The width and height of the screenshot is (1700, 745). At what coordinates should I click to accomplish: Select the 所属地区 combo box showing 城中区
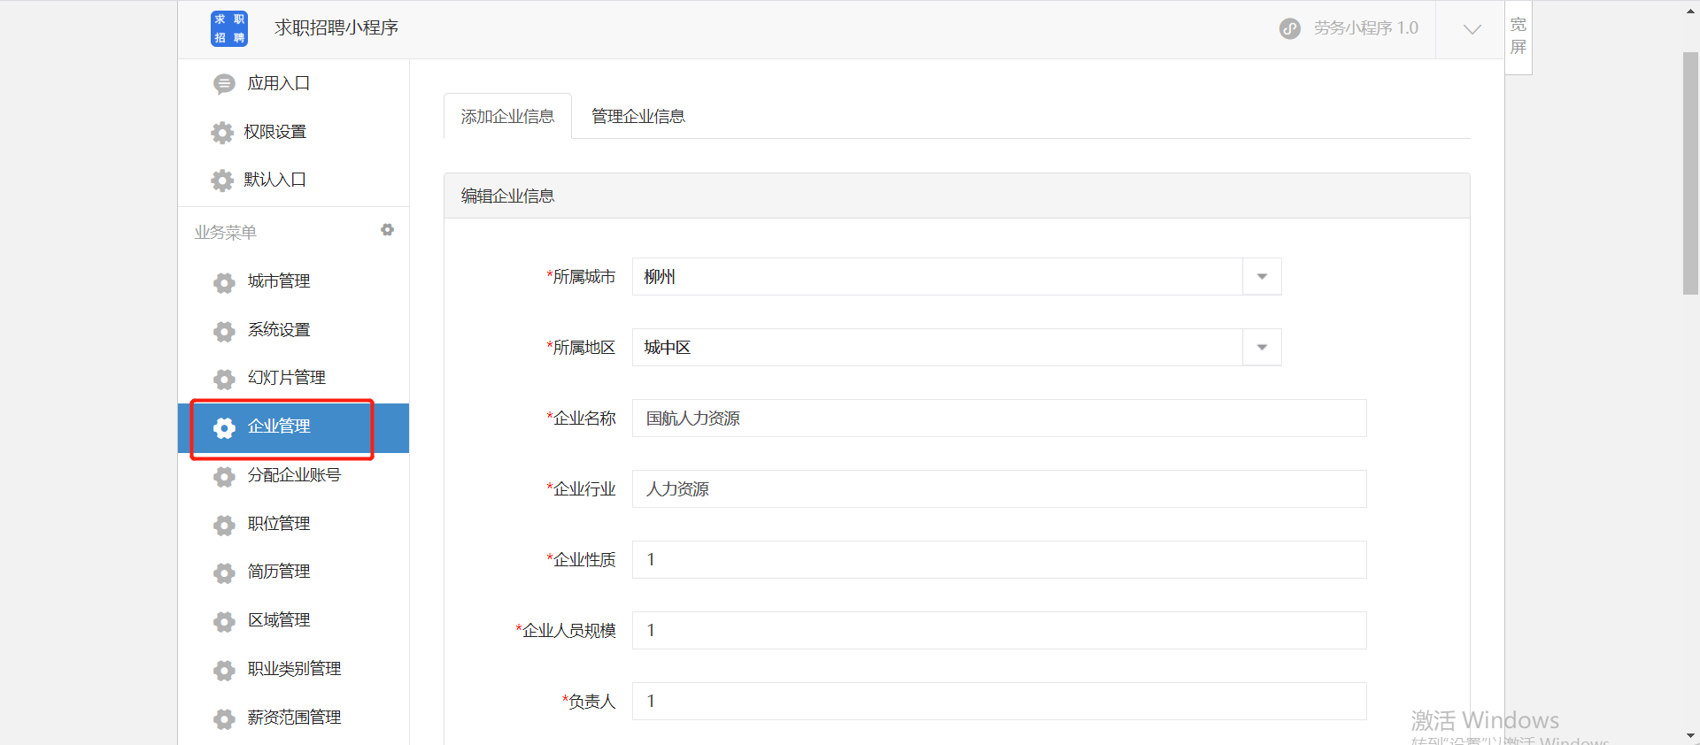957,348
